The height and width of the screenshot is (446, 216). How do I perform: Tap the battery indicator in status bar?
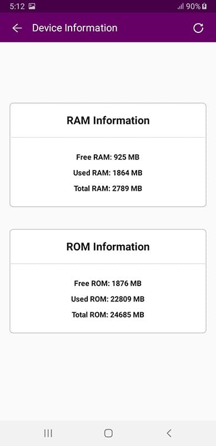click(204, 6)
